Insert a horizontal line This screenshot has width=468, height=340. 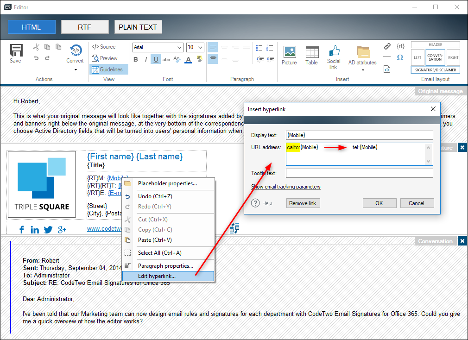tap(387, 57)
